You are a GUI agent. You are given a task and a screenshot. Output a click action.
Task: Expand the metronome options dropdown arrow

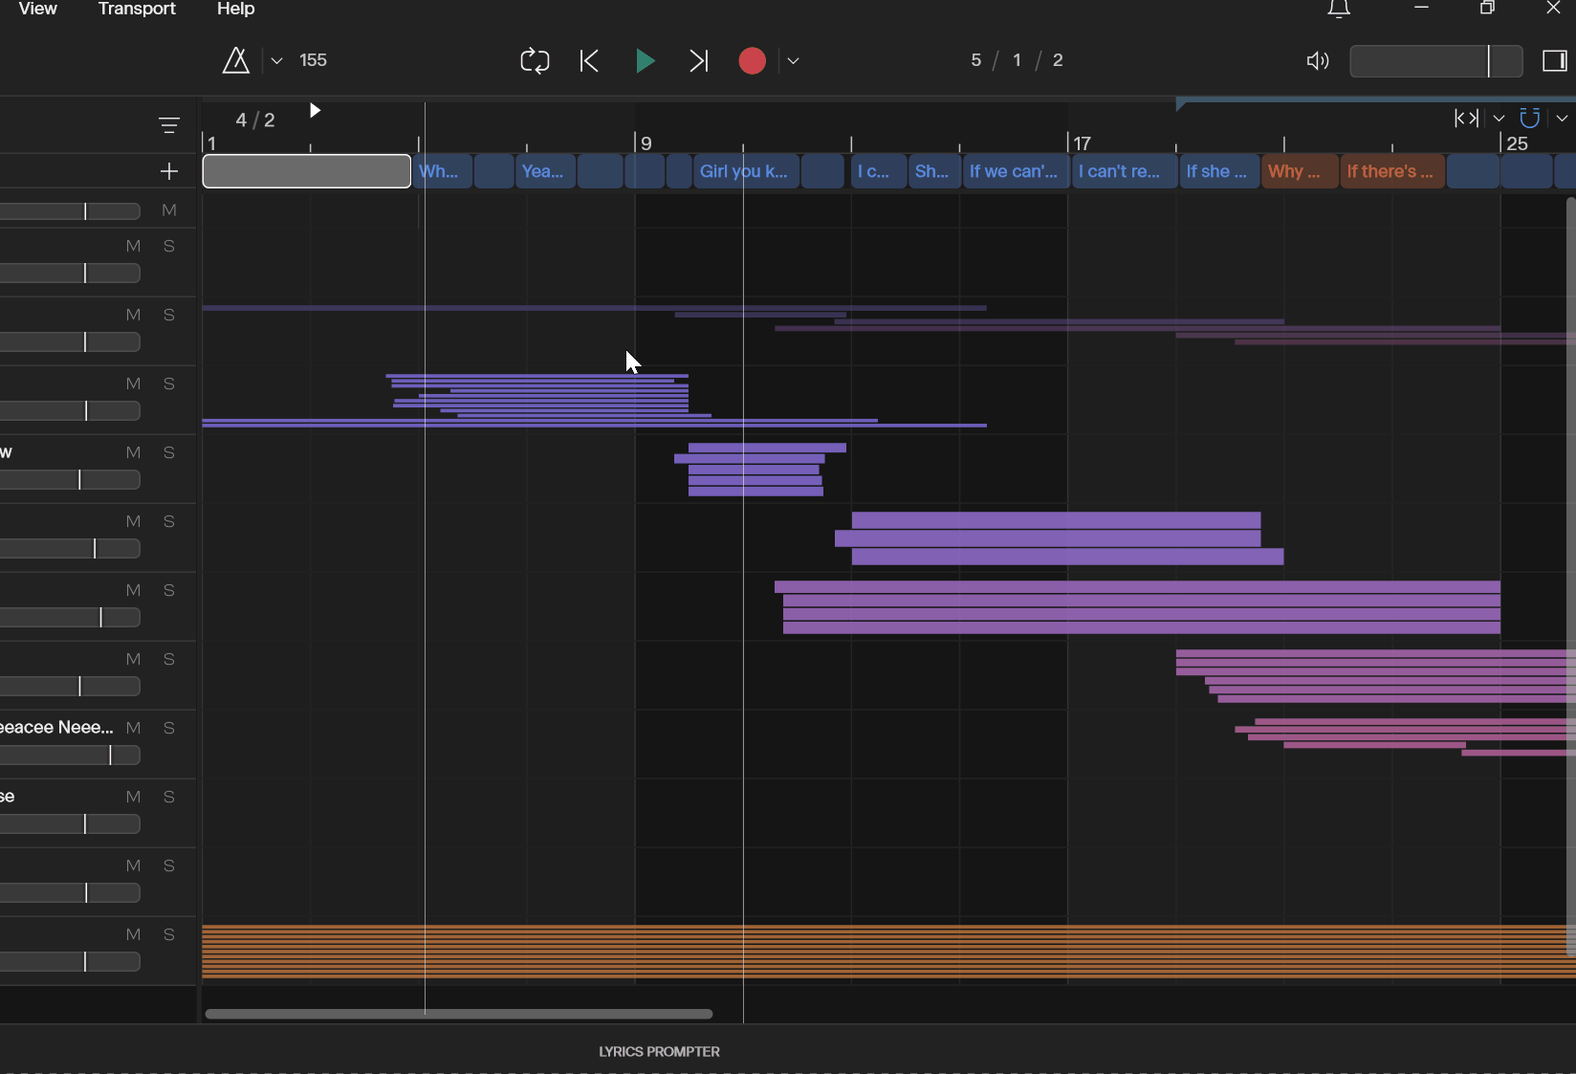tap(276, 61)
